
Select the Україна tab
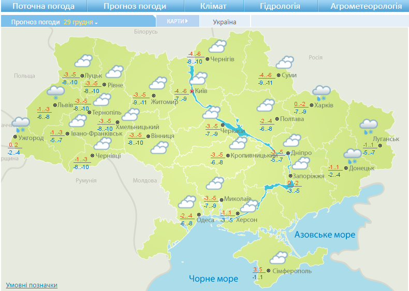(x=224, y=22)
